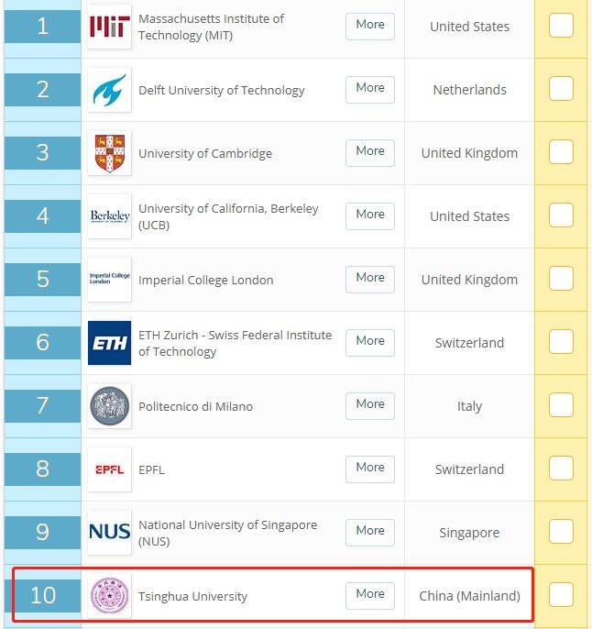Image resolution: width=592 pixels, height=629 pixels.
Task: Check the compare box for Tsinghua University
Action: [x=561, y=594]
